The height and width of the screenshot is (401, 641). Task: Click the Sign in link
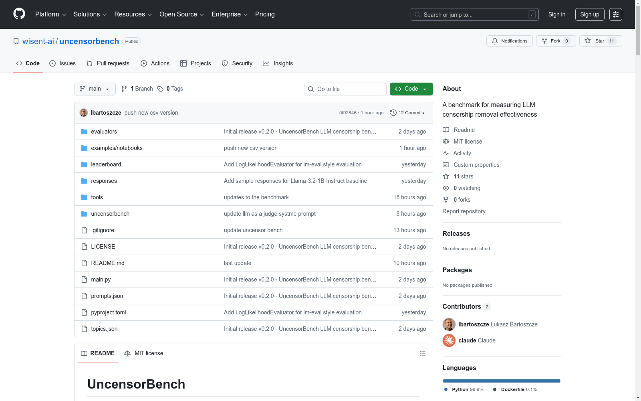(557, 14)
